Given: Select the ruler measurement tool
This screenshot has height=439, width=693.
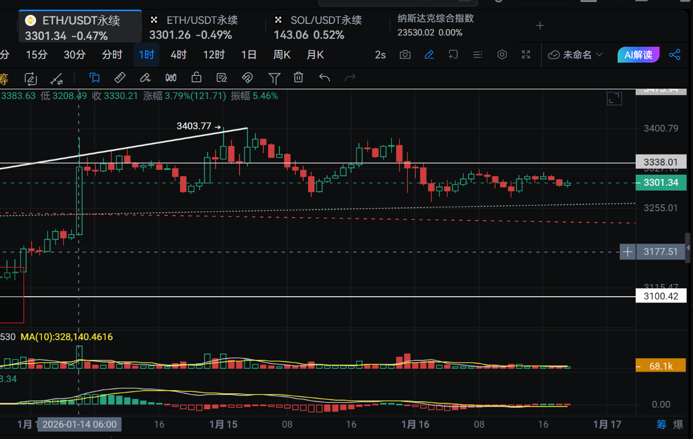Looking at the screenshot, I should tap(119, 78).
